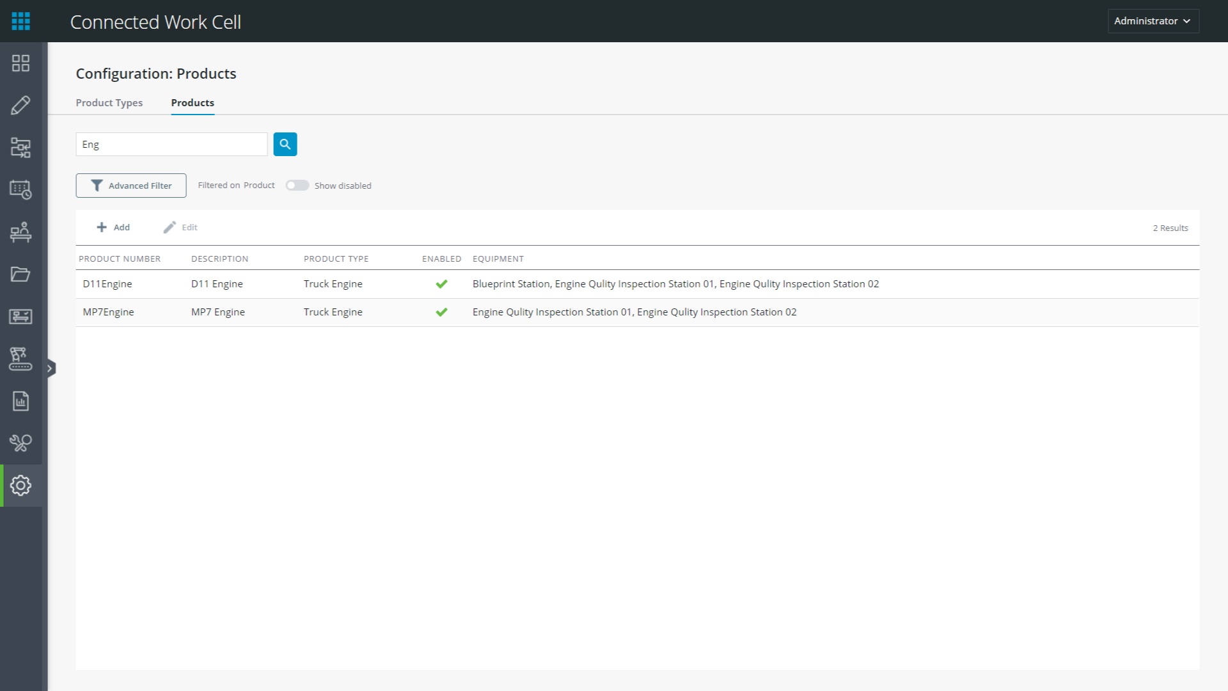The image size is (1228, 691).
Task: Click the equipment list starting with Blueprint Station
Action: (675, 284)
